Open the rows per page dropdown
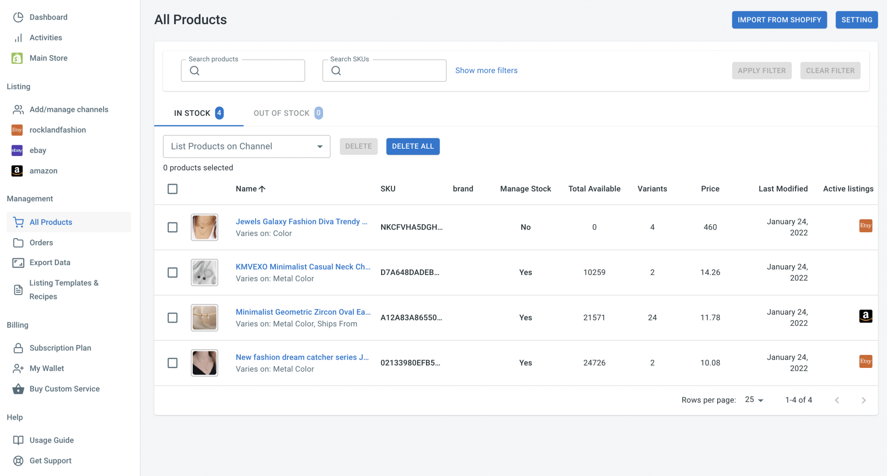Image resolution: width=887 pixels, height=476 pixels. point(754,400)
